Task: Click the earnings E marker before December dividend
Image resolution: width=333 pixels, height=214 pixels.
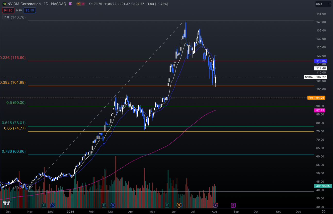Action: [44, 205]
